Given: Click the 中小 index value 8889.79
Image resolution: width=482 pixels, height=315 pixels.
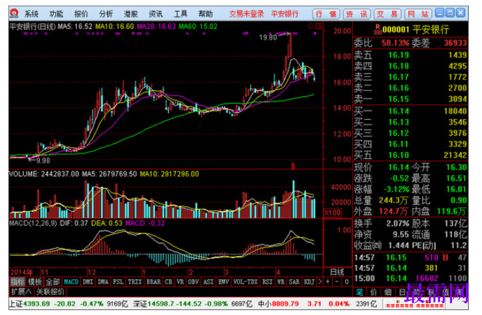Looking at the screenshot, I should tap(285, 304).
